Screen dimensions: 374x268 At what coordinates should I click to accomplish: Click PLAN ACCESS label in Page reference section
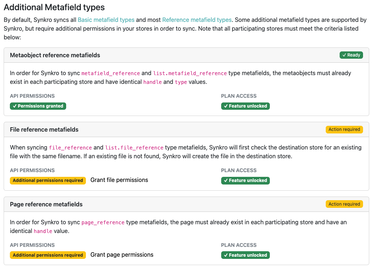[239, 245]
